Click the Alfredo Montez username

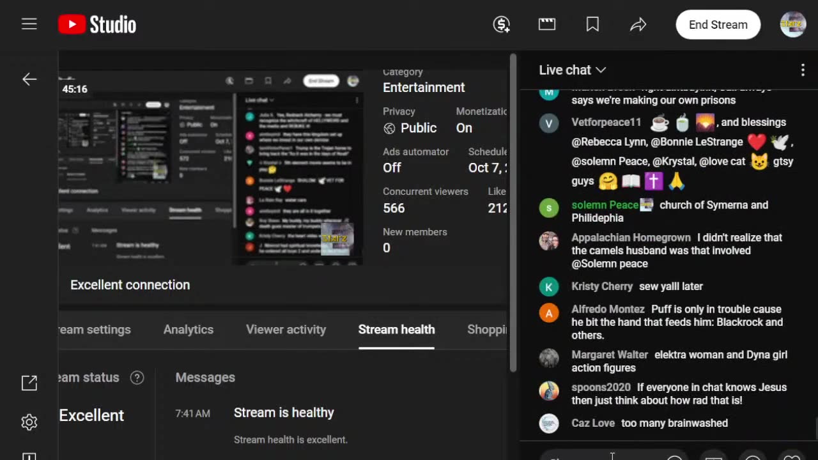coord(608,309)
